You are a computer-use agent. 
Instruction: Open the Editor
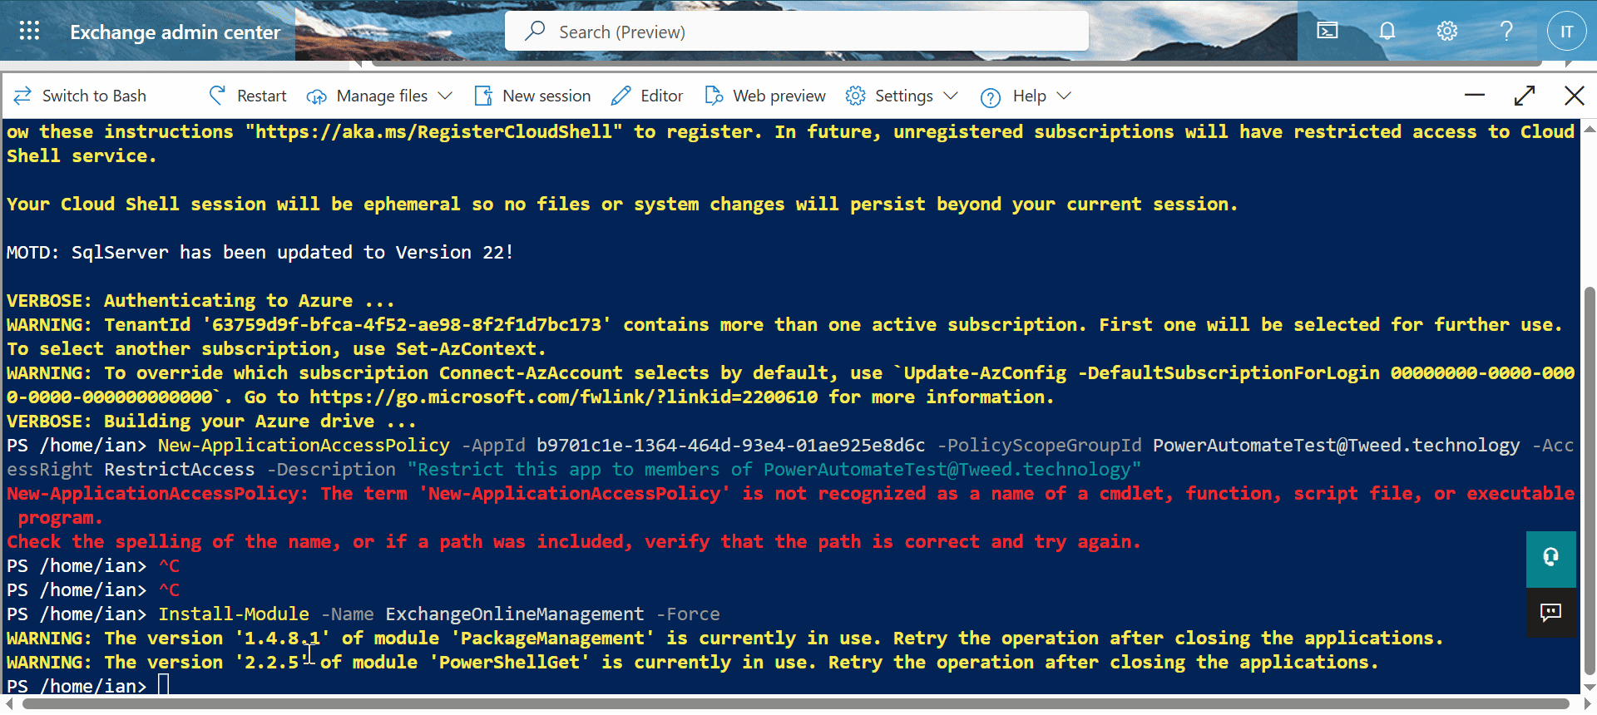point(647,96)
